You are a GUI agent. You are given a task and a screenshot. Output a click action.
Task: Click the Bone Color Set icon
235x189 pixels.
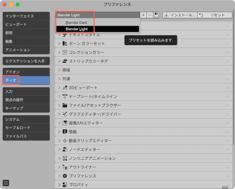coord(65,43)
